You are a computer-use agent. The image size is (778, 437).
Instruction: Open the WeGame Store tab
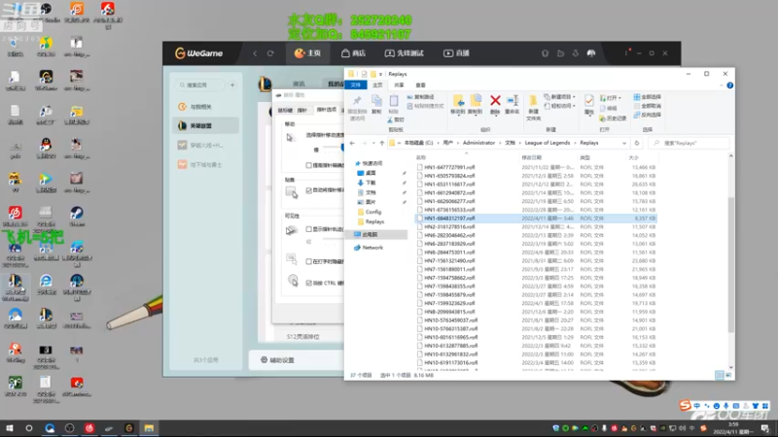(x=353, y=53)
